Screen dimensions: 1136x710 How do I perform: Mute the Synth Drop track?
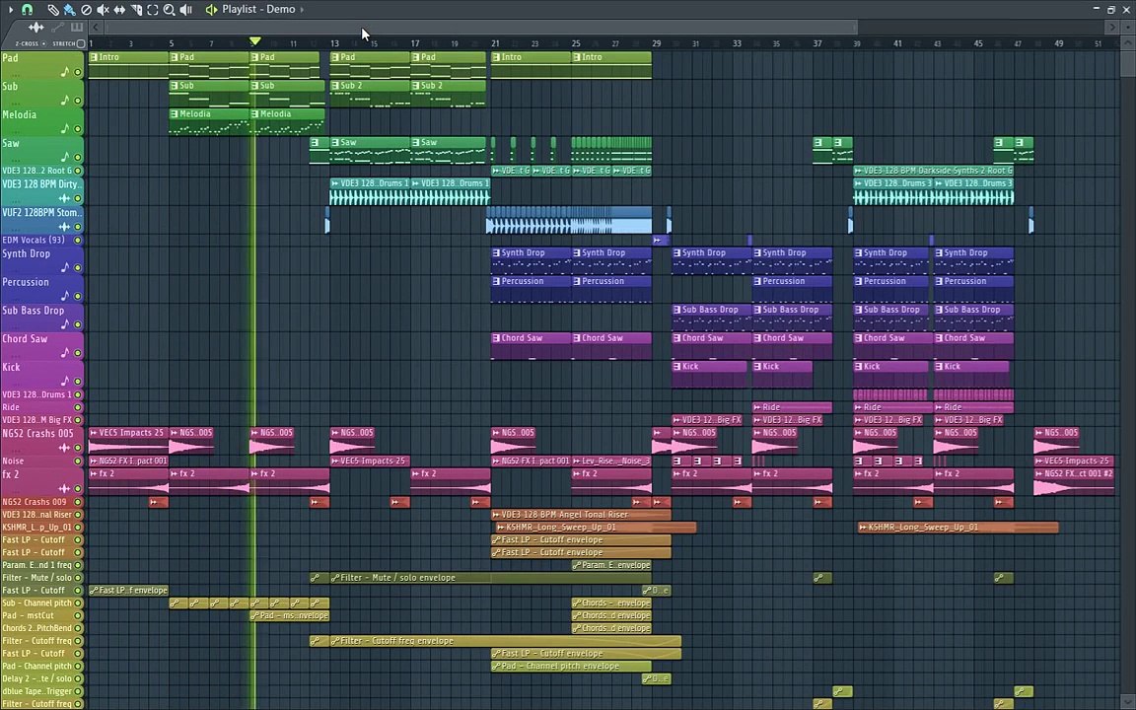point(78,268)
